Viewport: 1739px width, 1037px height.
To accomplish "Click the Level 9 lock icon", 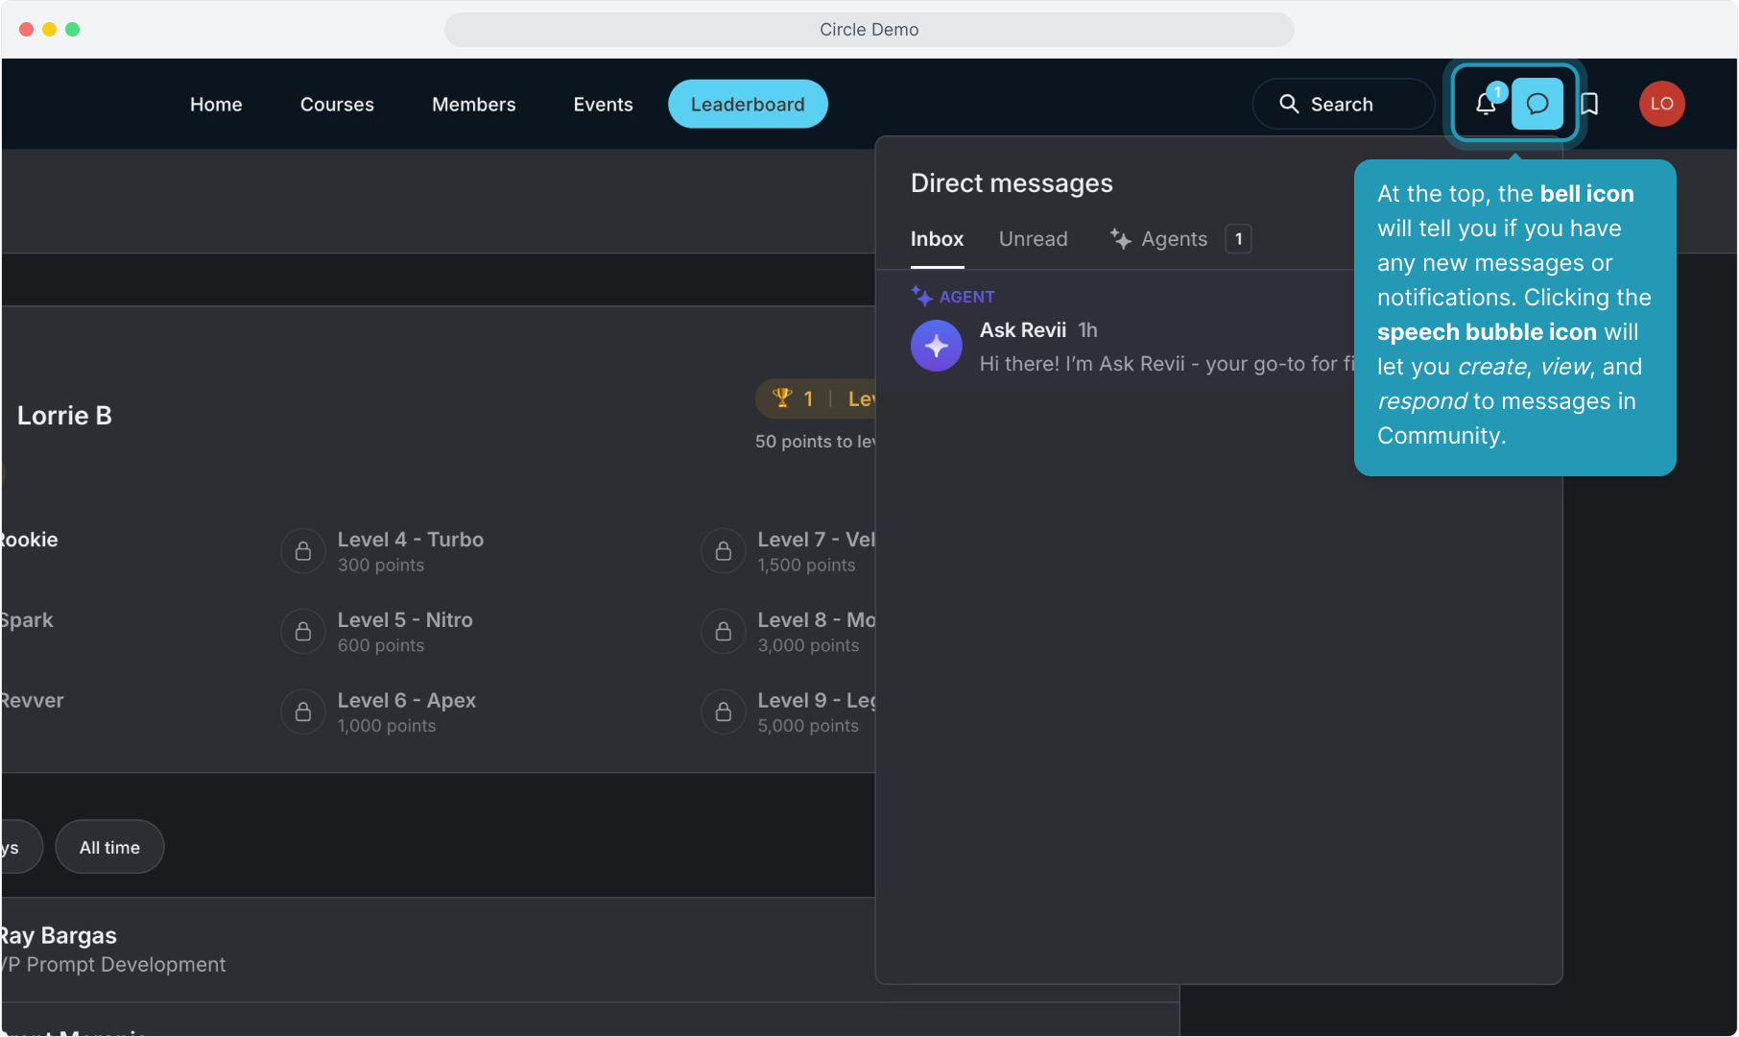I will [x=724, y=711].
